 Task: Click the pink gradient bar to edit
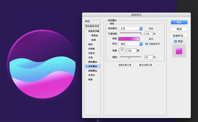[x=129, y=39]
